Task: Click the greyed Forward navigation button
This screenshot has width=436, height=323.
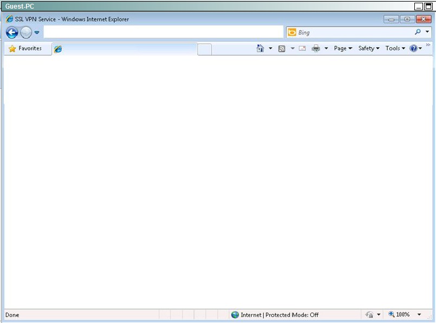Action: click(26, 32)
